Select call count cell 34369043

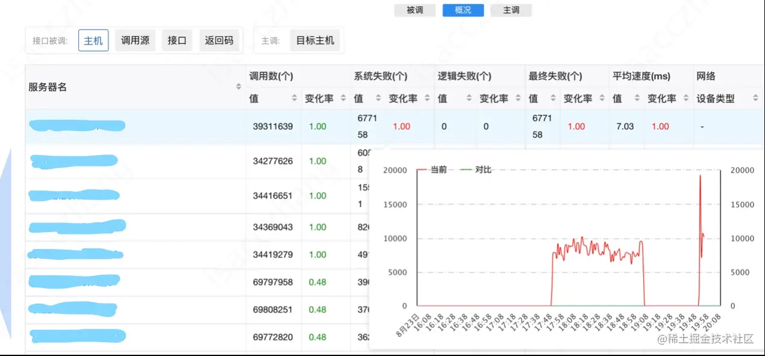273,227
